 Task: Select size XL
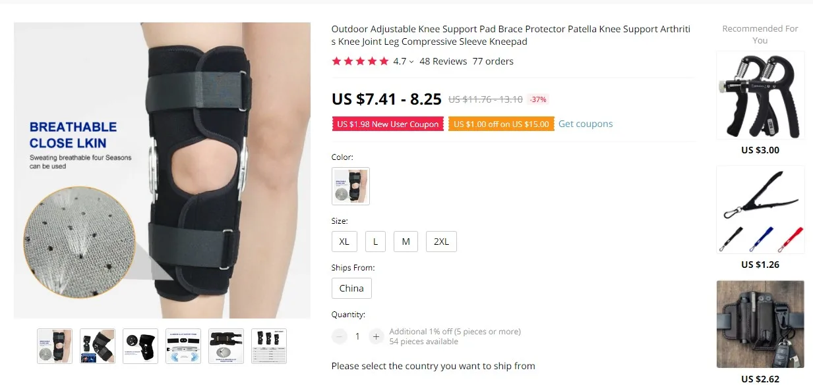(x=344, y=242)
